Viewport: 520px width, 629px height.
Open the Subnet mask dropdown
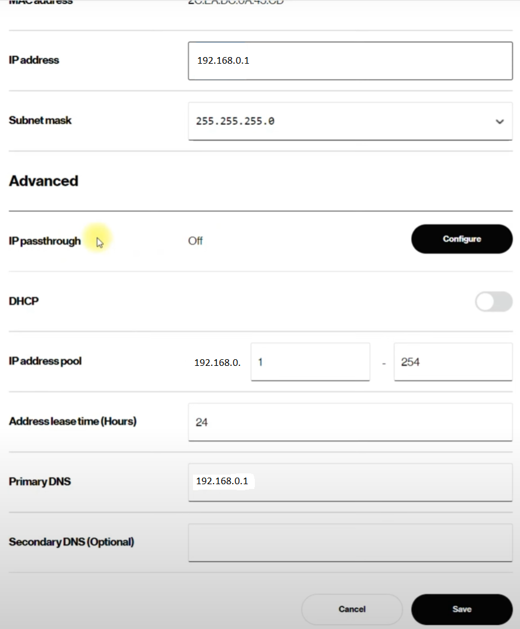(350, 121)
